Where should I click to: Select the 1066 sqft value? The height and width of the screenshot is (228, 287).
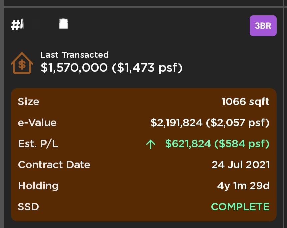[x=245, y=101]
